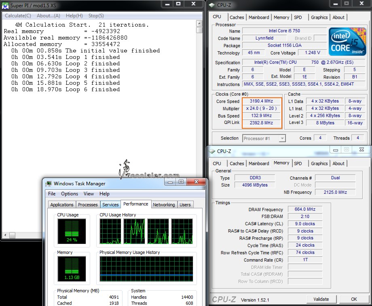
Task: Minimize the Super PI window
Action: pos(167,4)
